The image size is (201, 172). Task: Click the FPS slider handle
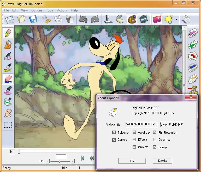click(60, 161)
